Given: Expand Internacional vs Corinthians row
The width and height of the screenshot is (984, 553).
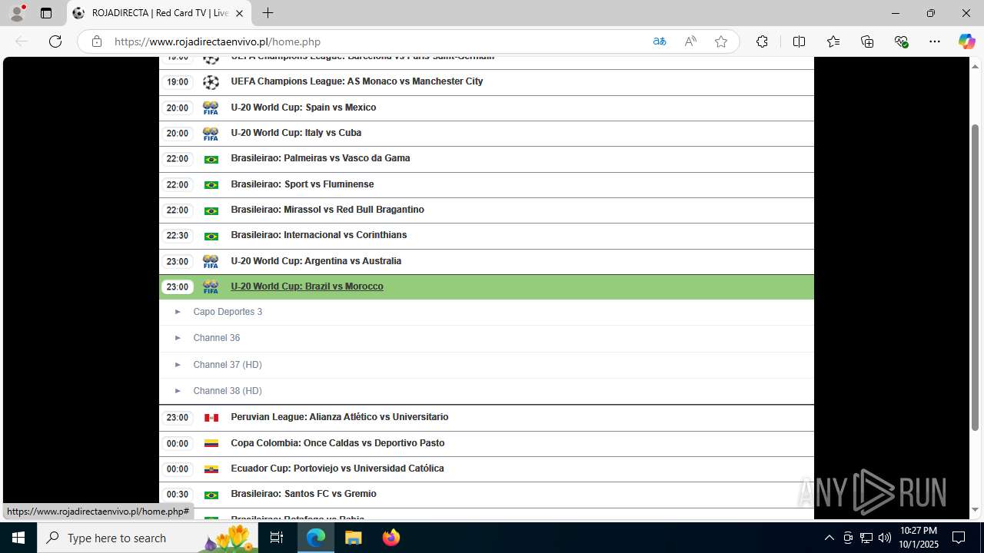Looking at the screenshot, I should [487, 235].
